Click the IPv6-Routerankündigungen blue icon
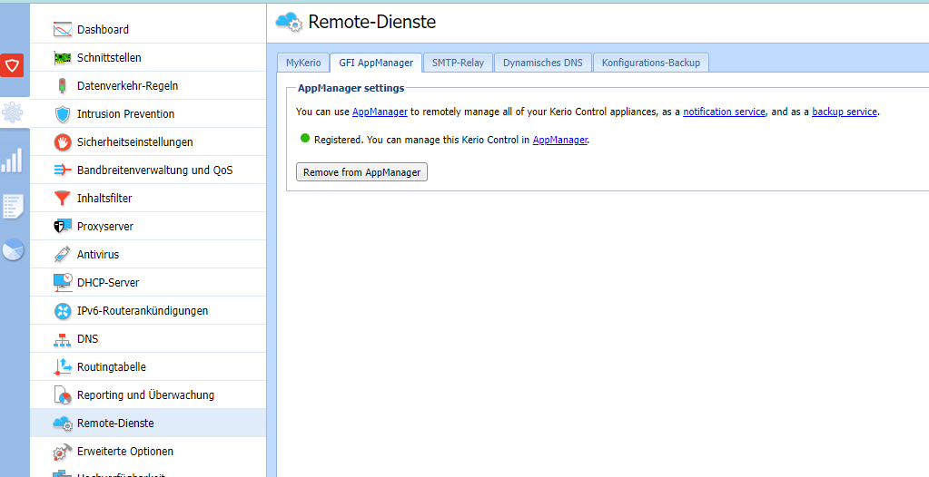The image size is (929, 477). point(63,311)
